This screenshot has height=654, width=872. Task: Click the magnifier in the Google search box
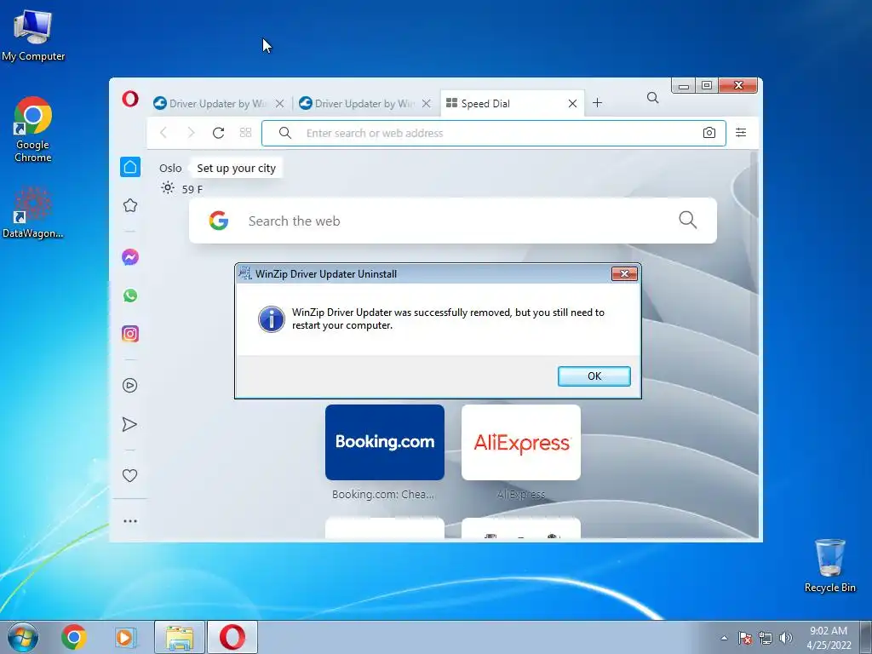tap(688, 220)
